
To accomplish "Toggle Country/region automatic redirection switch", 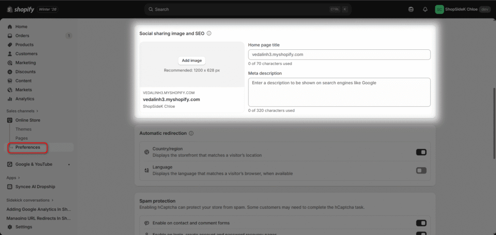I will [x=421, y=152].
